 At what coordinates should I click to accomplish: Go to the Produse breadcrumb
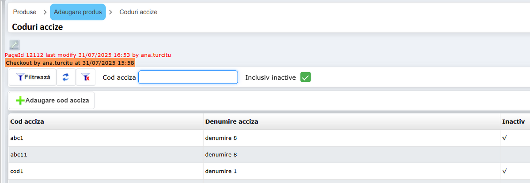tap(25, 12)
